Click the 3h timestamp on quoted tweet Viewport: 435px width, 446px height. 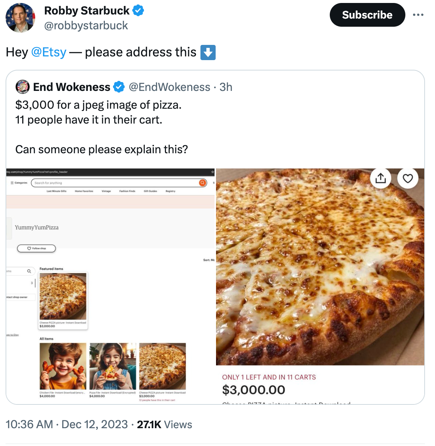pyautogui.click(x=226, y=87)
